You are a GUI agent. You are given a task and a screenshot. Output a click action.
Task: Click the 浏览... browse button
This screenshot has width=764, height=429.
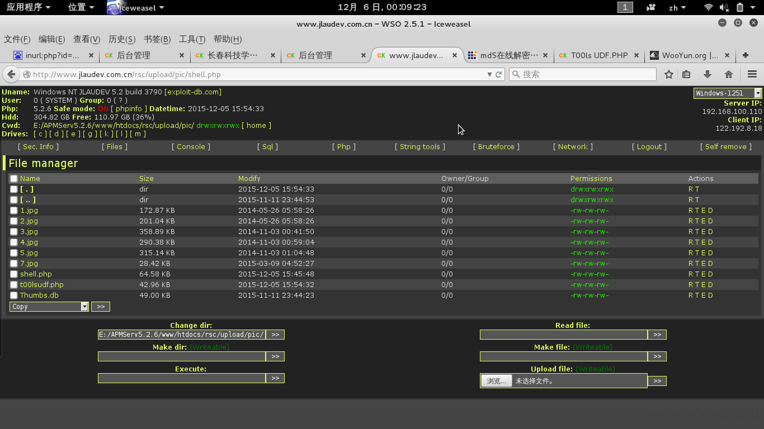[x=497, y=381]
